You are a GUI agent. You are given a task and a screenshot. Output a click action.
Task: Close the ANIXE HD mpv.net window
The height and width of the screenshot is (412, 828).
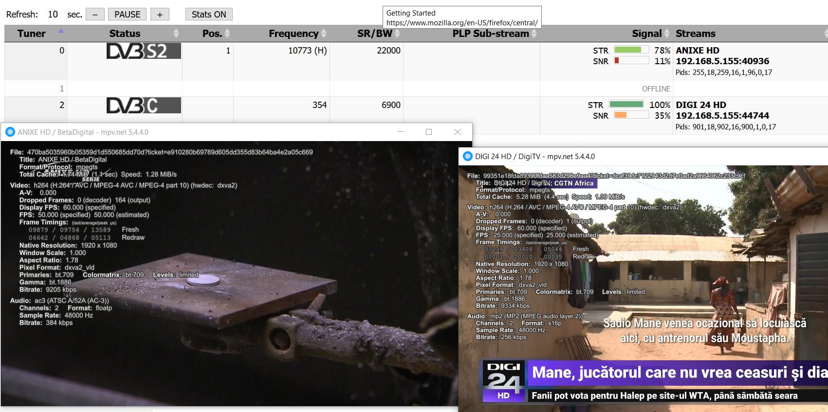(458, 132)
